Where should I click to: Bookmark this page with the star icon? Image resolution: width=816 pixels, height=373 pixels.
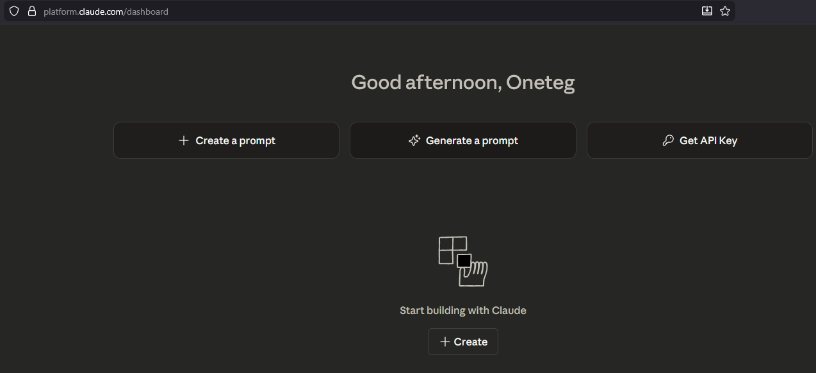pyautogui.click(x=724, y=11)
